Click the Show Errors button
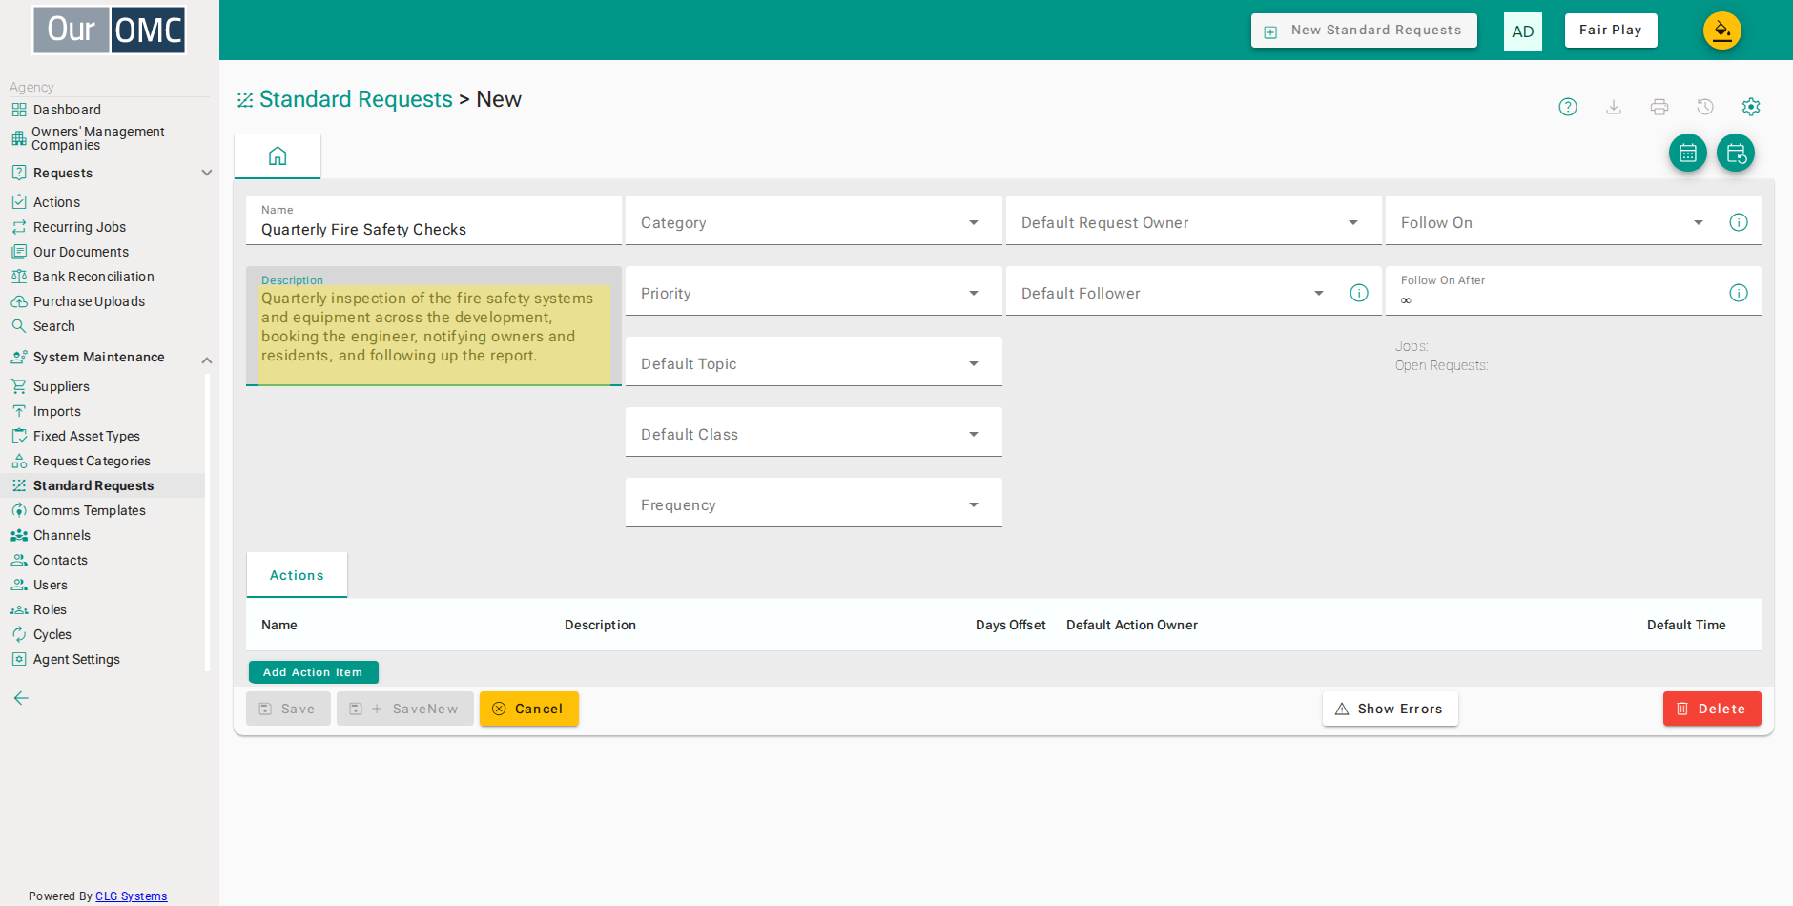 tap(1391, 709)
